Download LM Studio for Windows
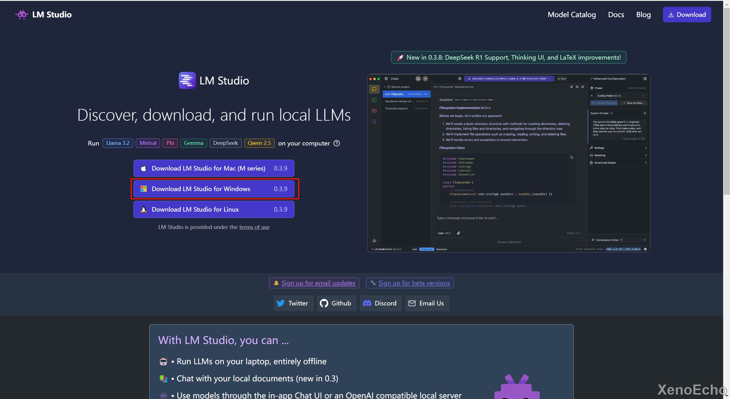This screenshot has height=399, width=730. (214, 189)
